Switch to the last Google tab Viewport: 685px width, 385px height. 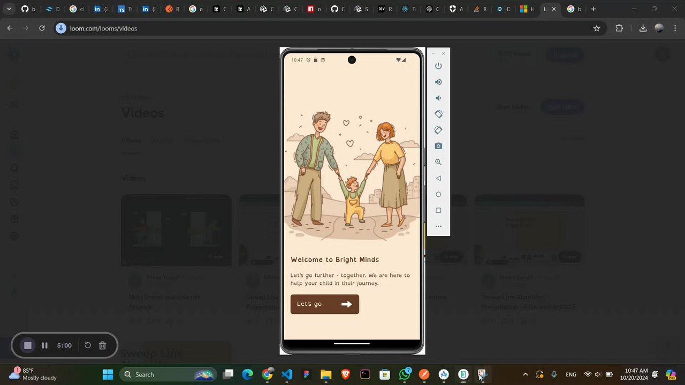(574, 9)
